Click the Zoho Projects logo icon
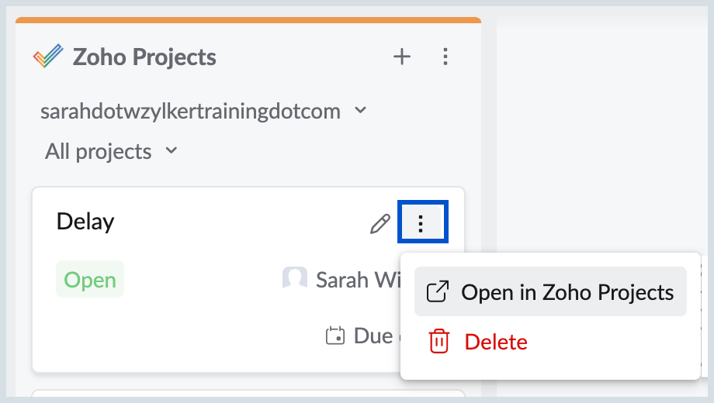Screen dimensions: 714x403 48,57
